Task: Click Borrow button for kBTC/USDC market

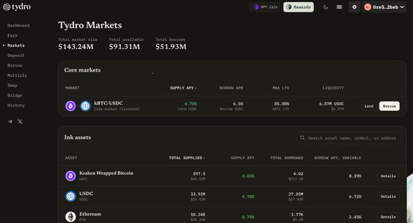Action: tap(389, 106)
